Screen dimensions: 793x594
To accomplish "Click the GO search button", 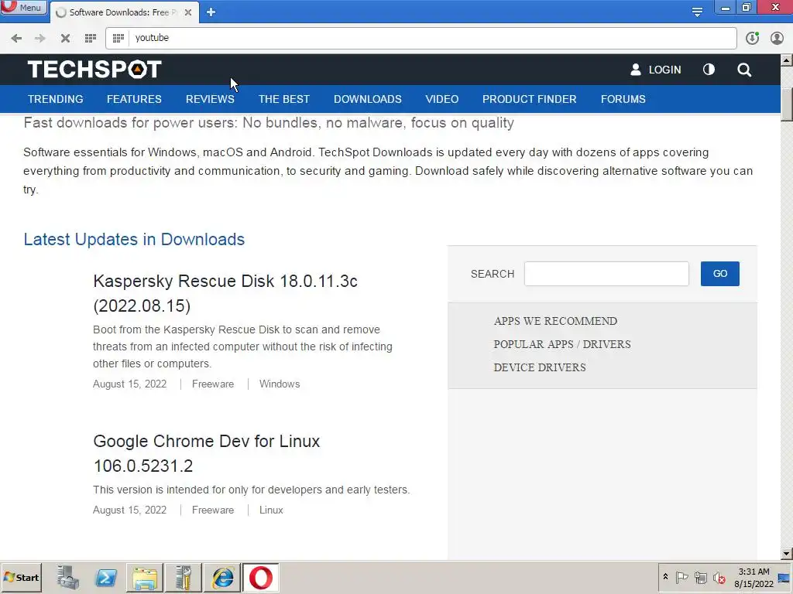I will tap(719, 274).
